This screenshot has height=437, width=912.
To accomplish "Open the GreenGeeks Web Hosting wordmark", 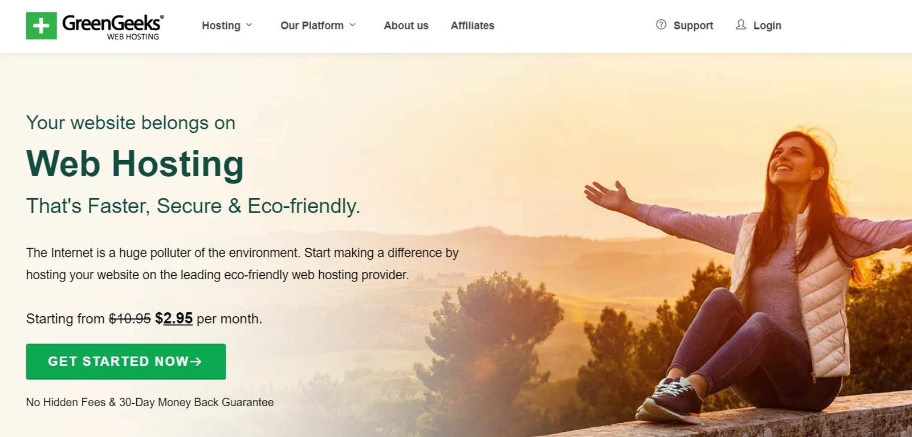I will pos(113,27).
